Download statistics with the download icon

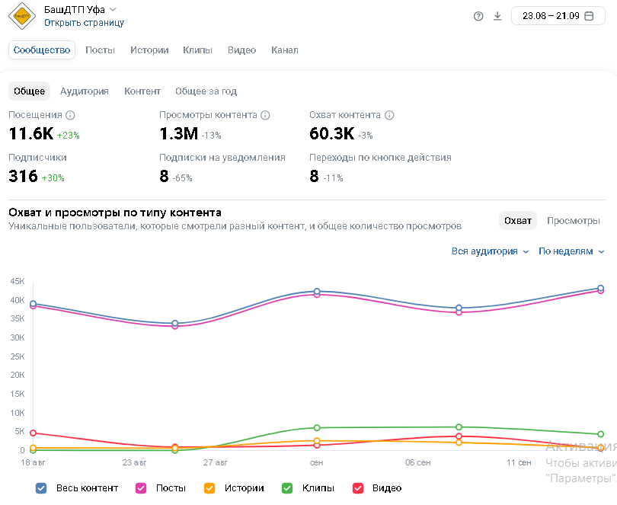click(497, 16)
